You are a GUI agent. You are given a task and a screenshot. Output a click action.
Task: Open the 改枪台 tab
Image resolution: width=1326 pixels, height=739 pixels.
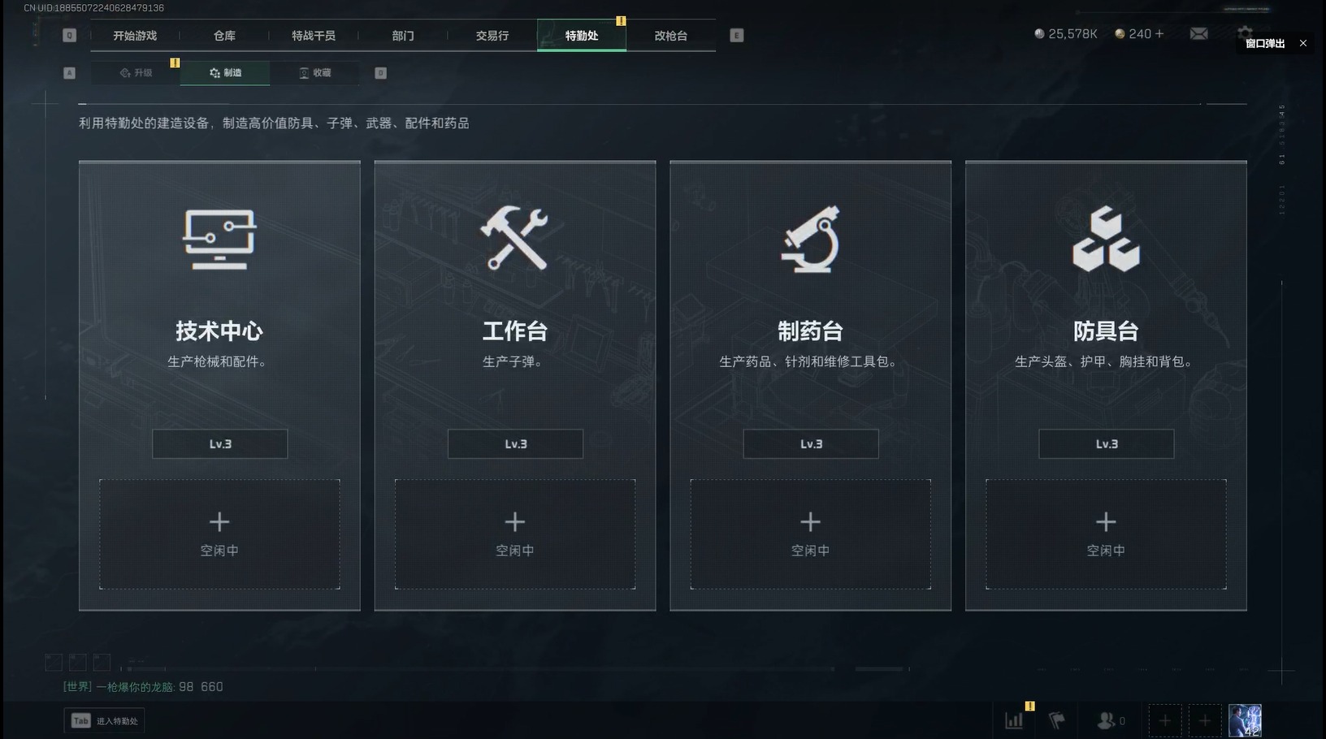coord(671,36)
